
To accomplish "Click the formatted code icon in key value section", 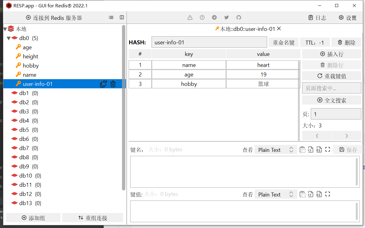I will [310, 194].
